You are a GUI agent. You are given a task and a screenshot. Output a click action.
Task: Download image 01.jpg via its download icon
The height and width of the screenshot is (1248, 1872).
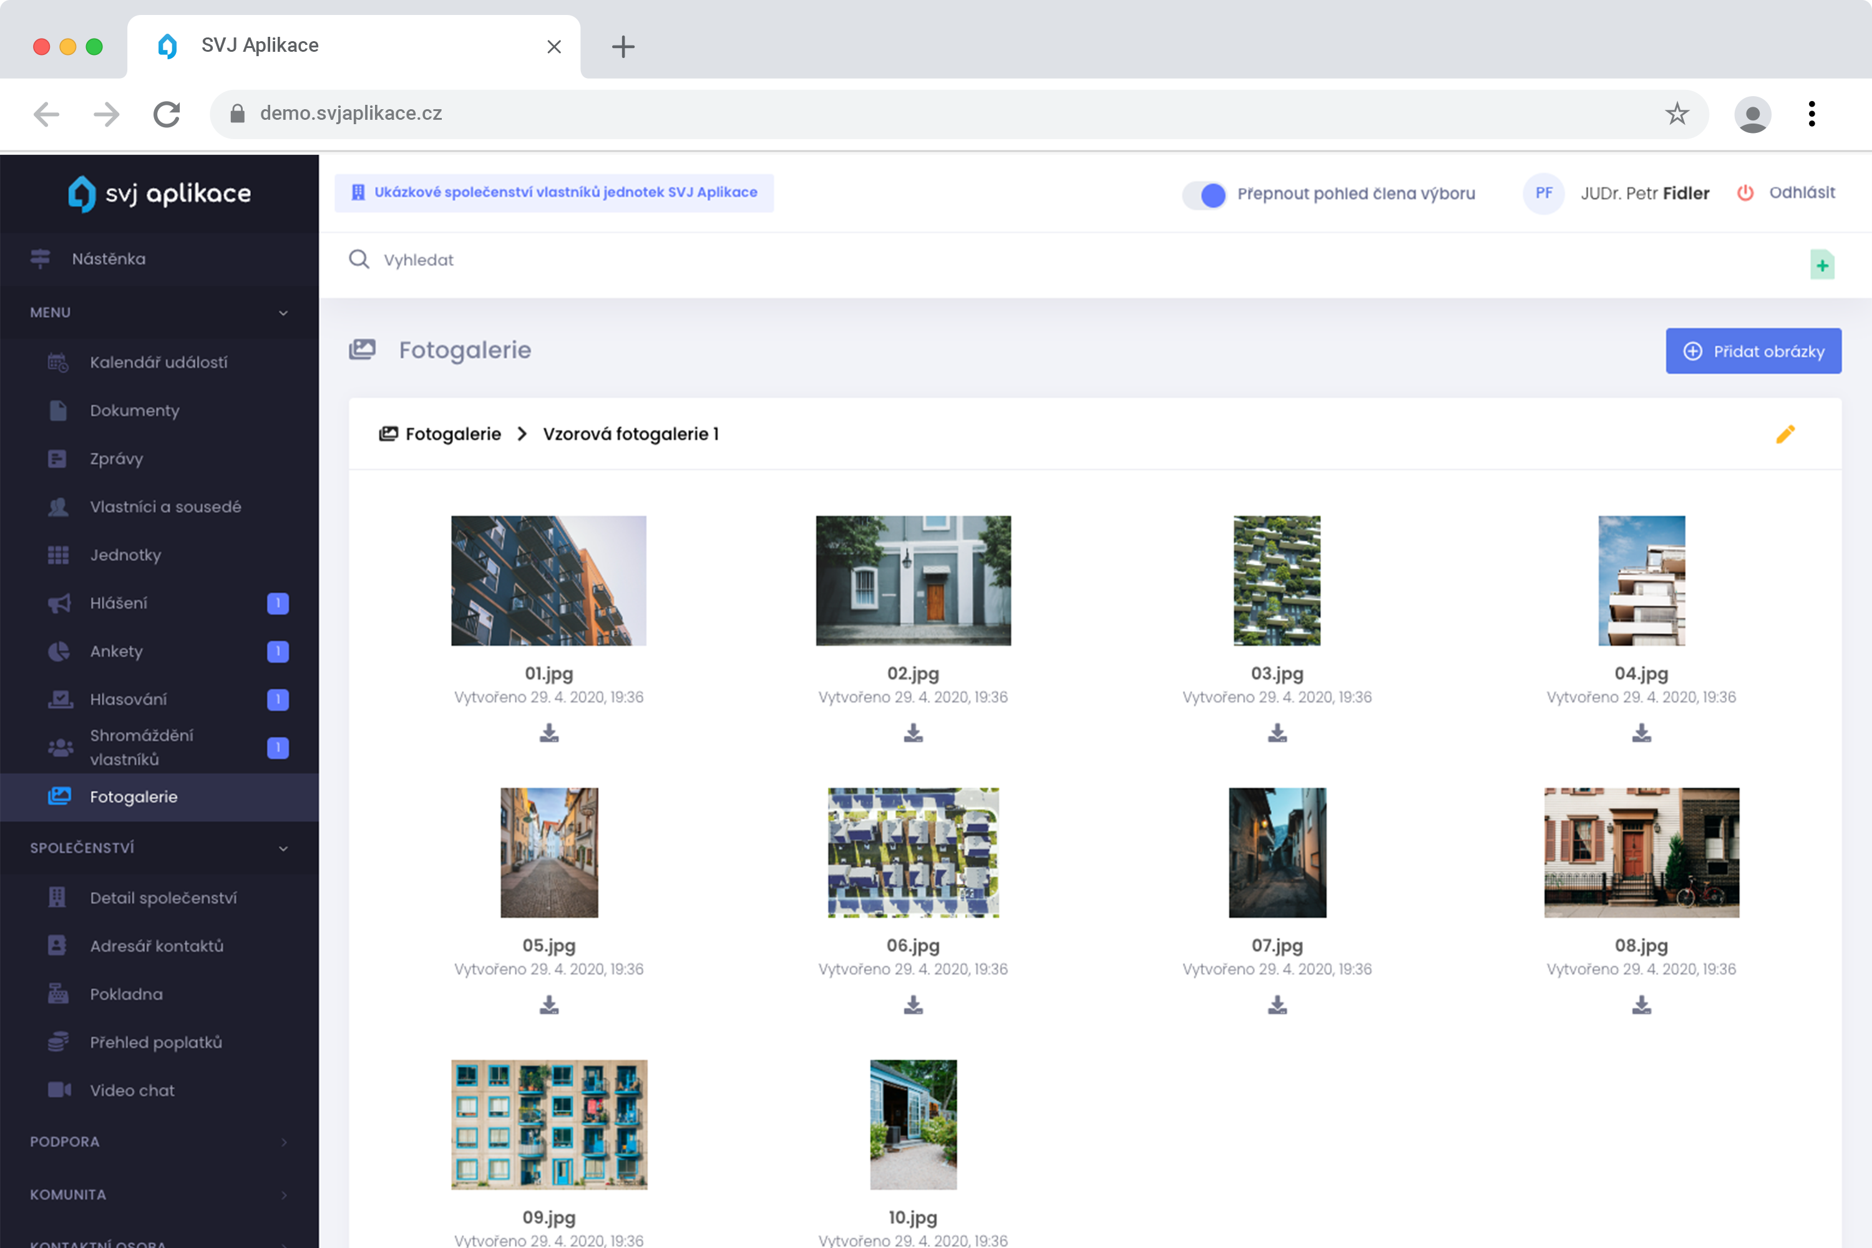(548, 732)
